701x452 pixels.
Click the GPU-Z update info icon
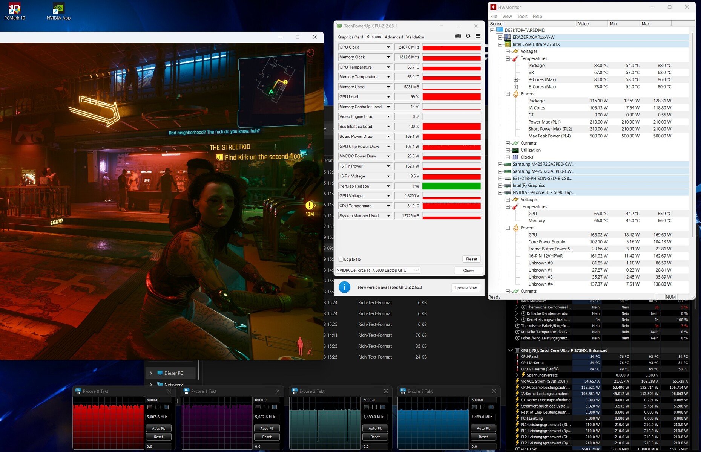coord(344,287)
